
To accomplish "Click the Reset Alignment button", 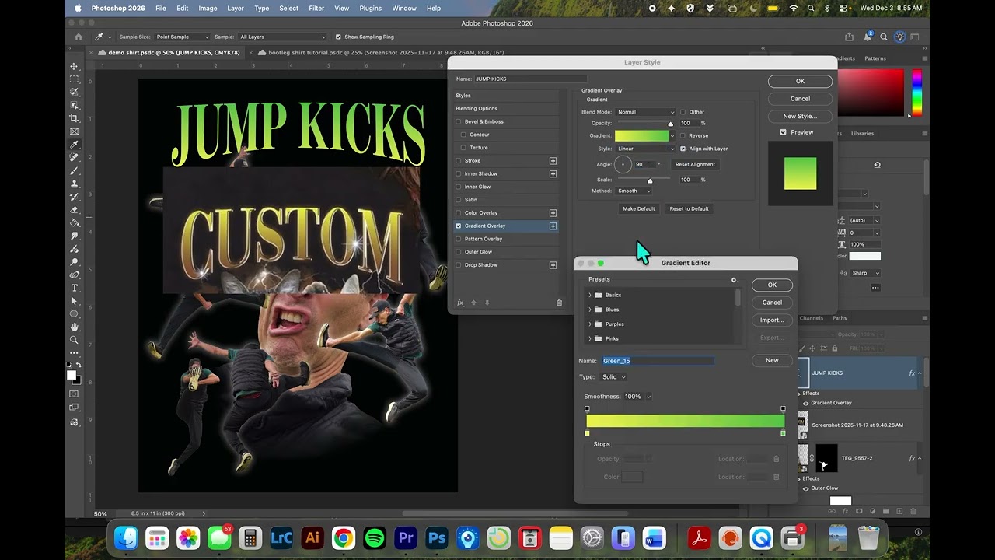I will point(695,164).
